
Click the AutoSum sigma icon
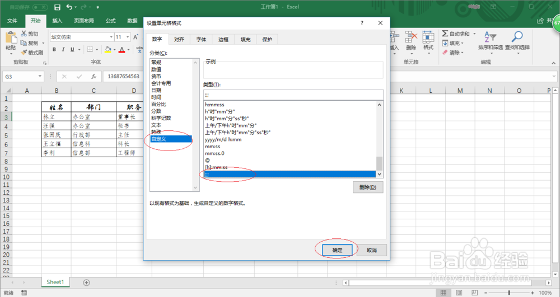click(445, 34)
